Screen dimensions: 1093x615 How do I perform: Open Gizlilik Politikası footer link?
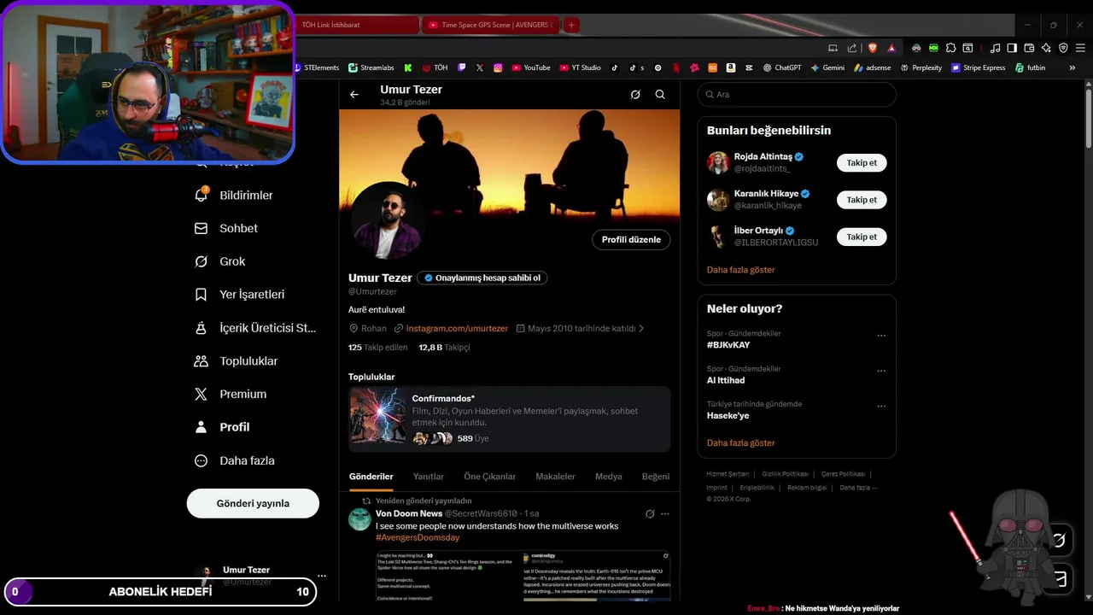785,474
